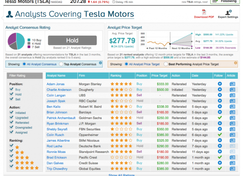Screen dimensions: 243x176
Task: Follow Charlie Anderson with plus icon
Action: (x=219, y=90)
